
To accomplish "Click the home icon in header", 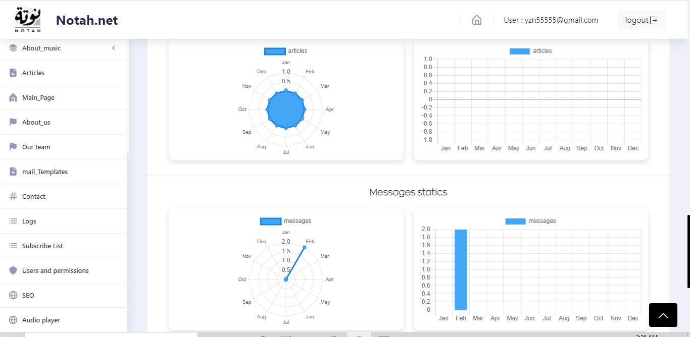I will point(476,20).
